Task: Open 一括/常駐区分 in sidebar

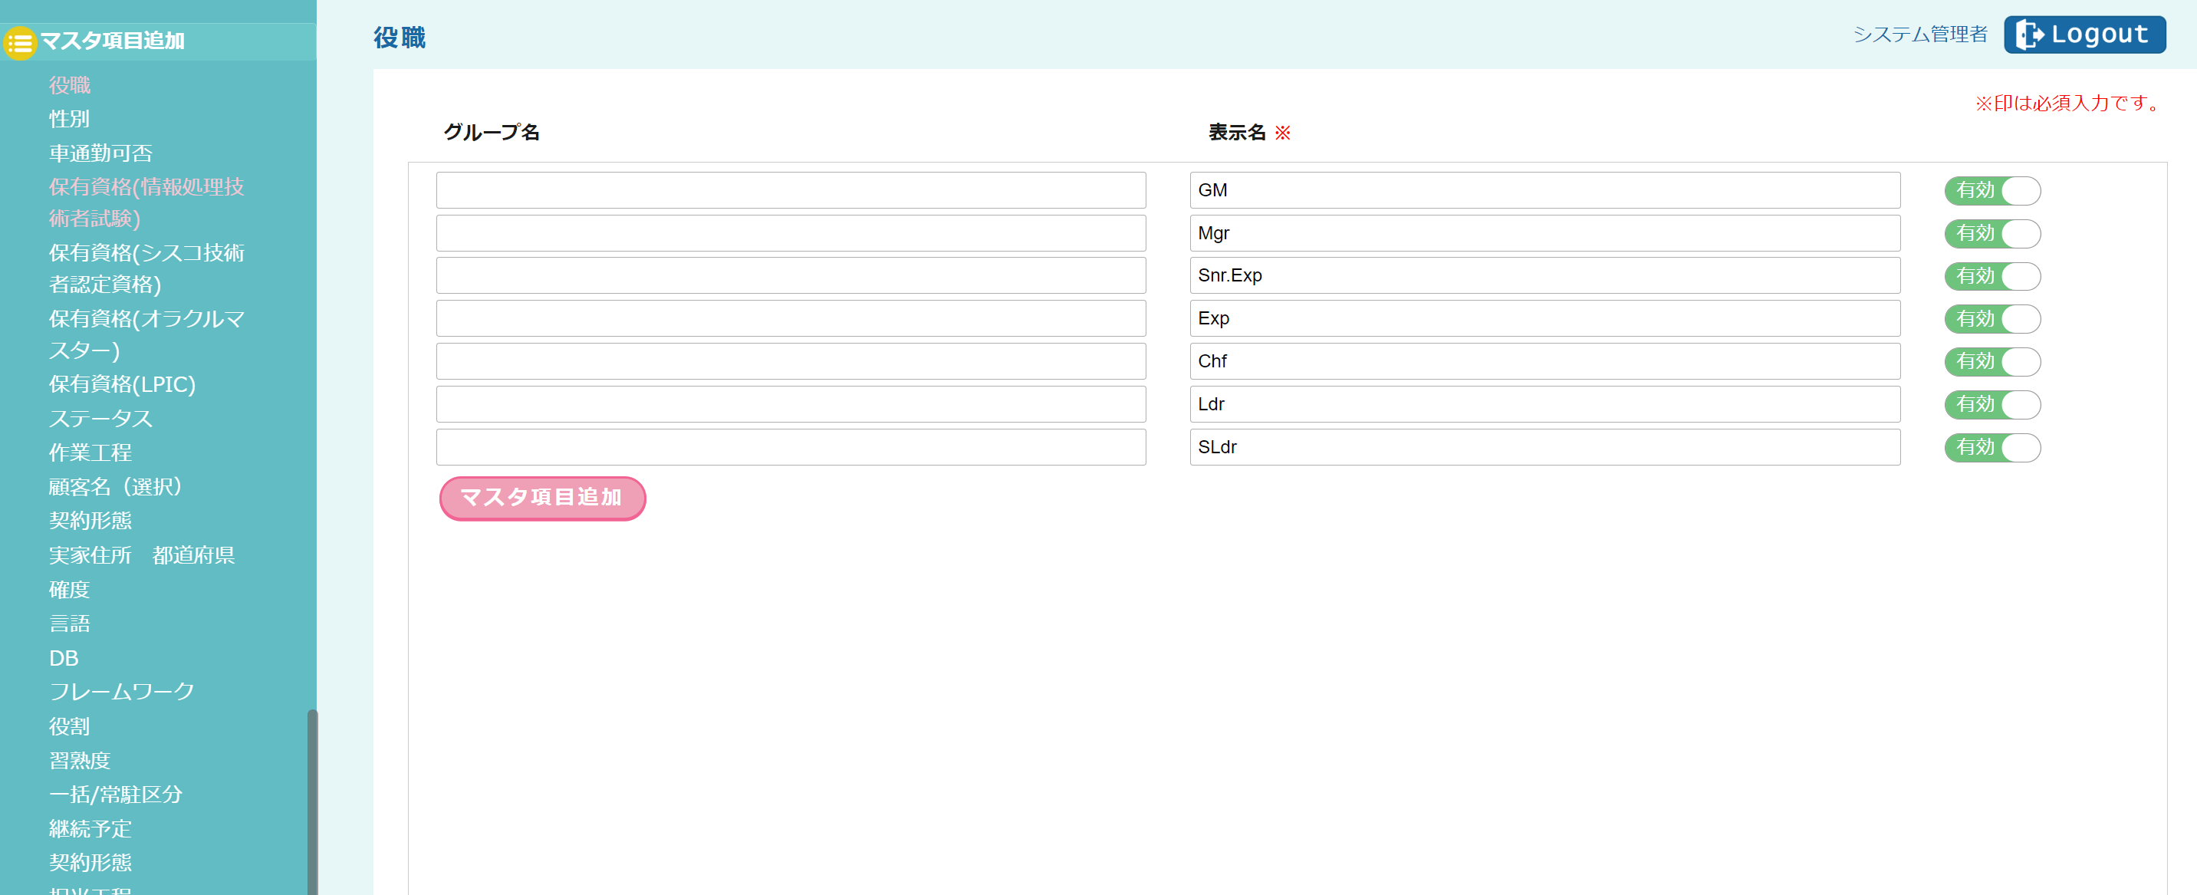Action: [x=115, y=795]
